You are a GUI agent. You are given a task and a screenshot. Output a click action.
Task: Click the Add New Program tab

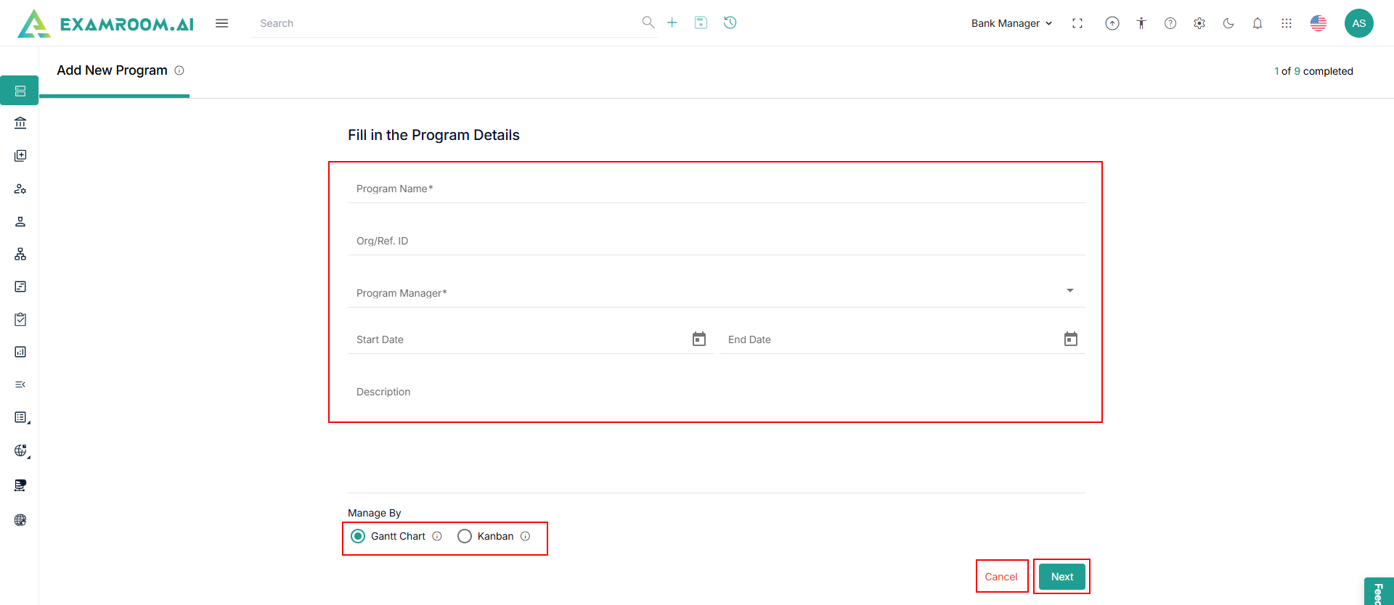point(113,70)
